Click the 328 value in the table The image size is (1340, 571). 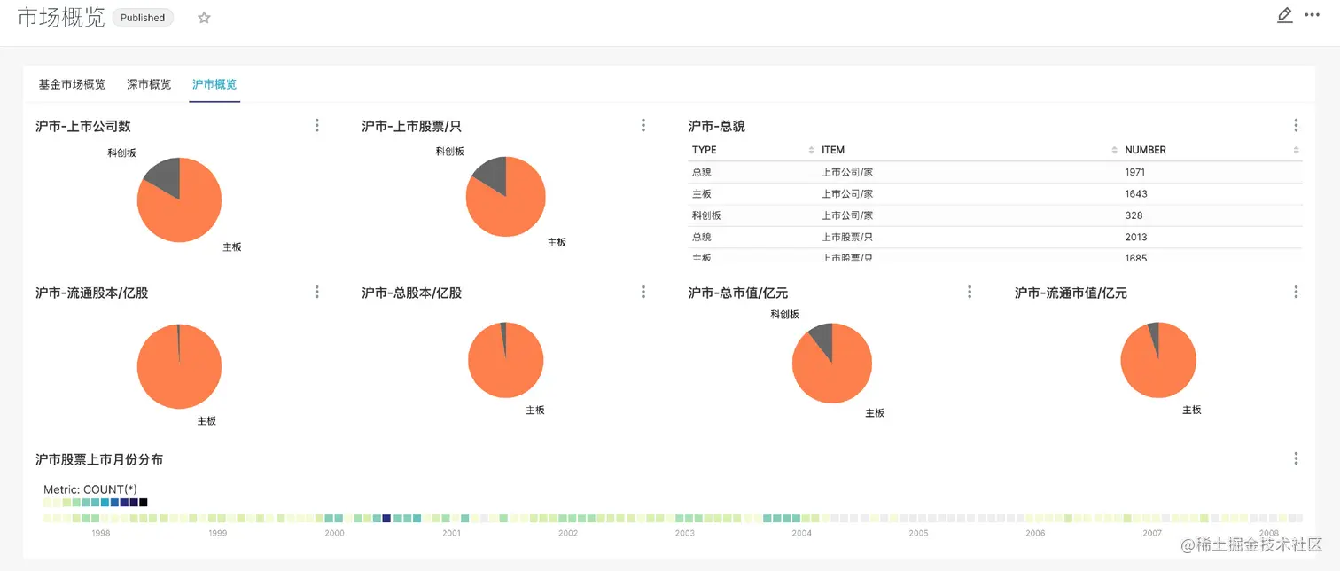pos(1134,215)
